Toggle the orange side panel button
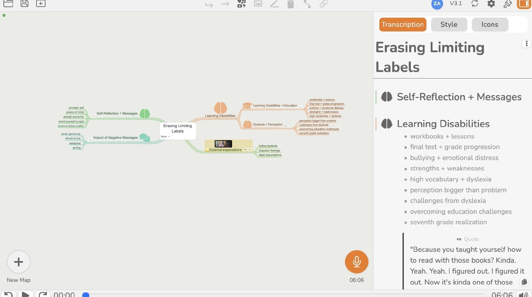Image resolution: width=532 pixels, height=297 pixels. [524, 4]
